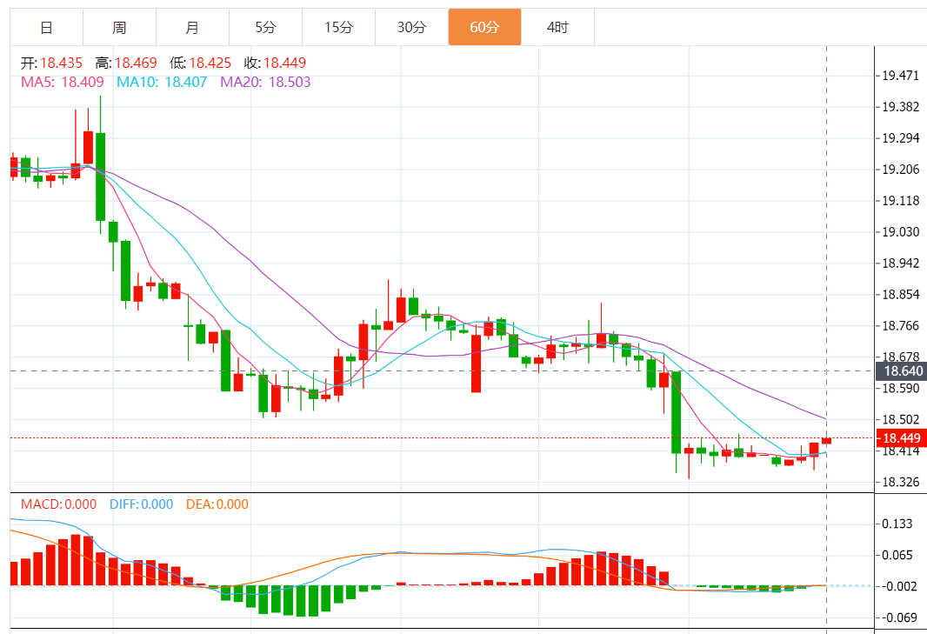
Task: Click the 18.502 price axis label
Action: (x=900, y=419)
